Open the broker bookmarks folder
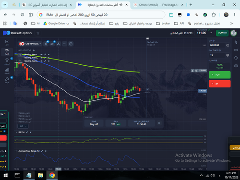The height and width of the screenshot is (180, 240). click(x=163, y=24)
